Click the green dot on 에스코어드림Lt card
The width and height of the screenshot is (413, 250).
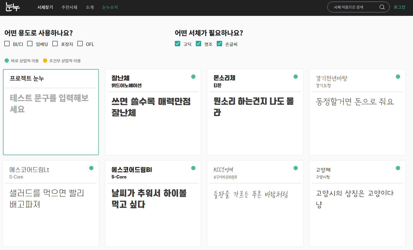pos(91,168)
